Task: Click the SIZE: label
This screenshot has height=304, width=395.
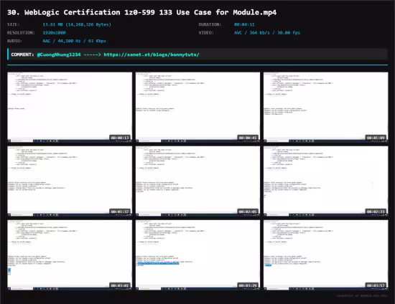Action: coord(14,24)
